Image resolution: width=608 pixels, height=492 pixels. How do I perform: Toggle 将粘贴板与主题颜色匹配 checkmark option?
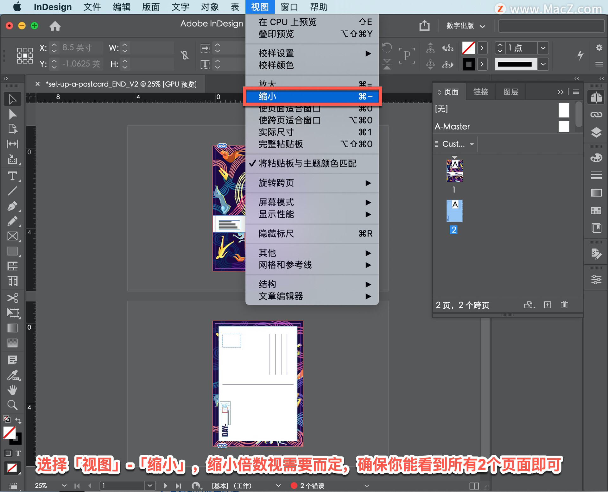point(307,163)
